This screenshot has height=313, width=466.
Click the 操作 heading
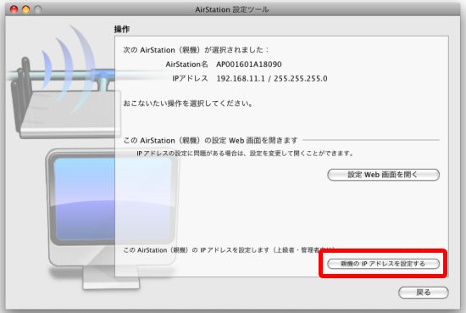click(x=121, y=29)
